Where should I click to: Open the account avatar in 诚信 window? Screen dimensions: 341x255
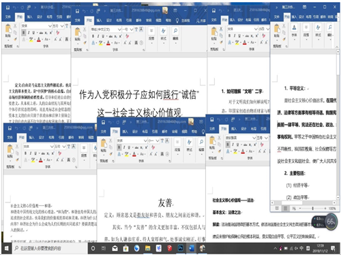(x=165, y=10)
